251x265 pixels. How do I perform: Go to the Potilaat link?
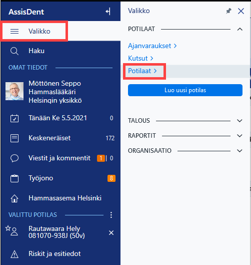(142, 71)
